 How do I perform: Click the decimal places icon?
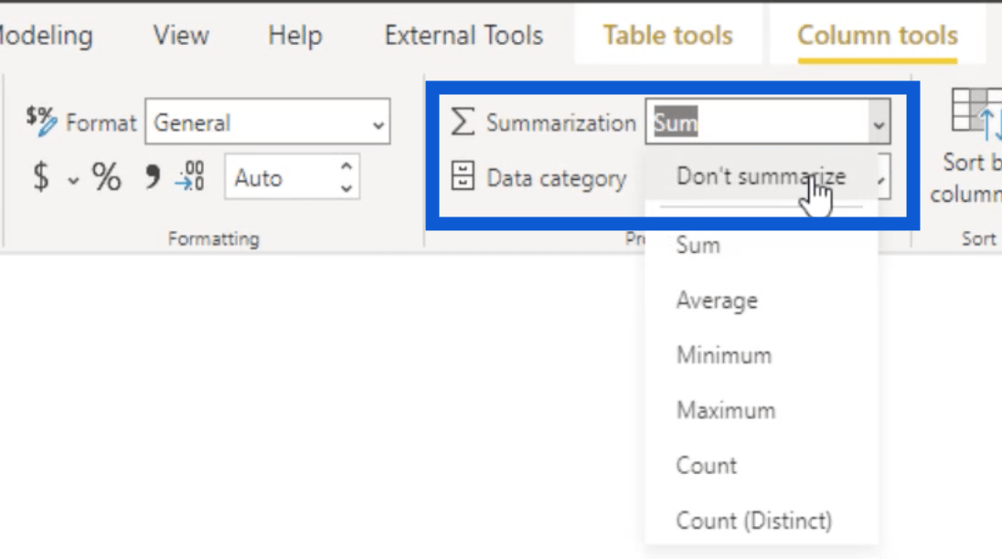tap(190, 176)
